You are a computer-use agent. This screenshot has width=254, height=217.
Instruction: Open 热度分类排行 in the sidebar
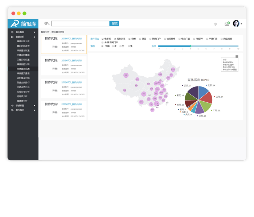(x=23, y=82)
